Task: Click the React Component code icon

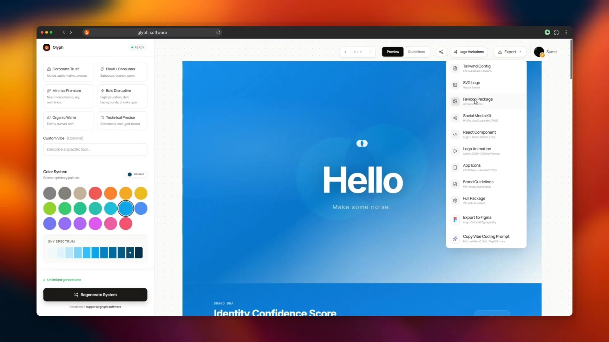Action: (x=455, y=135)
